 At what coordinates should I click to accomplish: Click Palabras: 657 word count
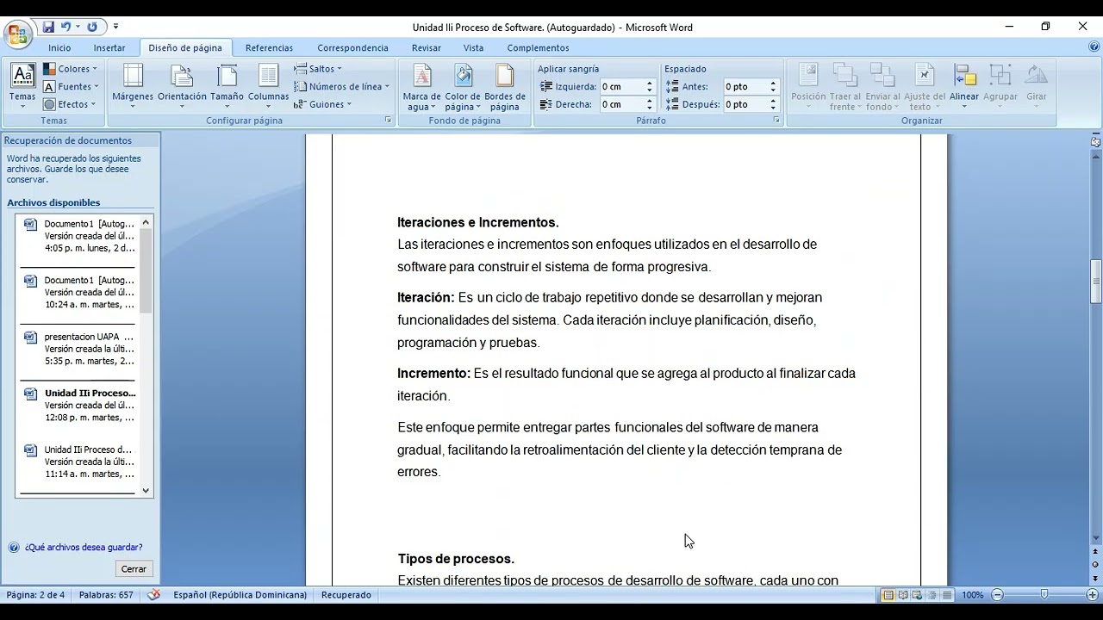point(106,595)
